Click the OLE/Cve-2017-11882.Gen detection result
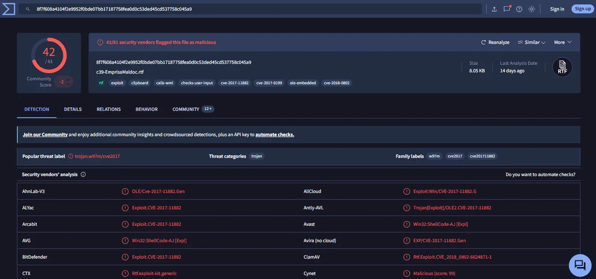The width and height of the screenshot is (596, 279). click(158, 192)
